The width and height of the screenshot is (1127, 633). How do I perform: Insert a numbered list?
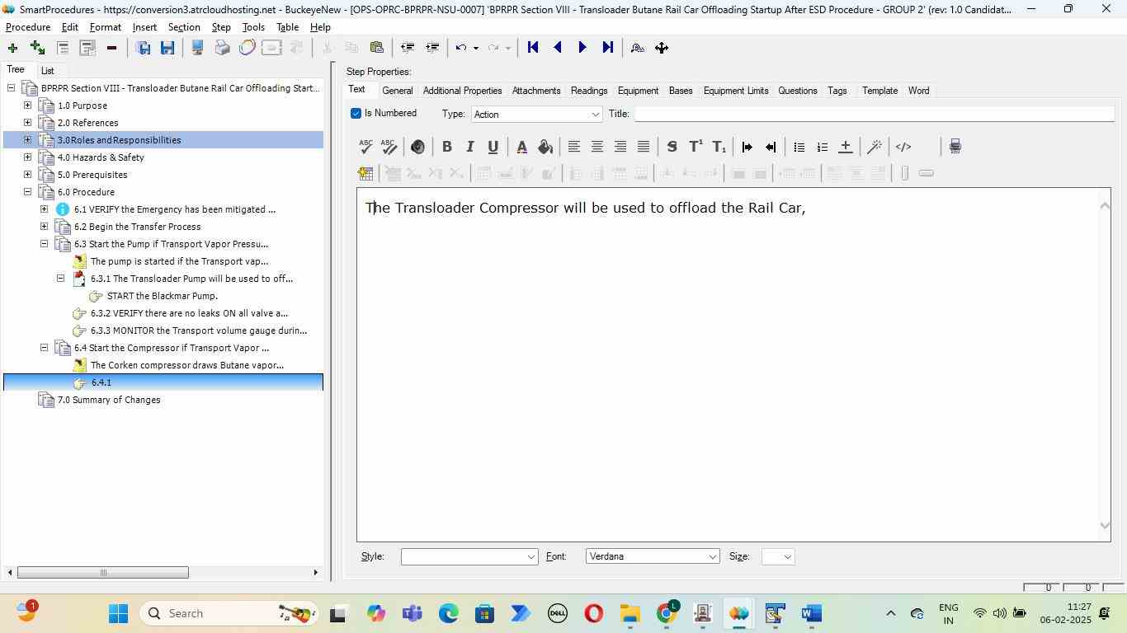point(822,147)
